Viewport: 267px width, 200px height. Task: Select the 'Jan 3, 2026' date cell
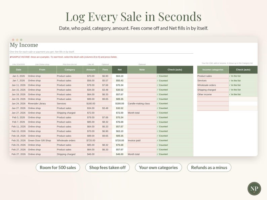[x=18, y=76]
